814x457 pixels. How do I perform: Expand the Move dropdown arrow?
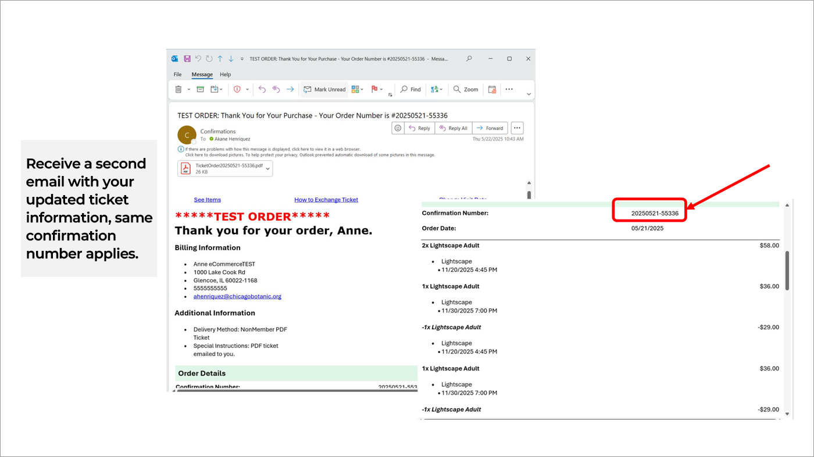tap(222, 89)
